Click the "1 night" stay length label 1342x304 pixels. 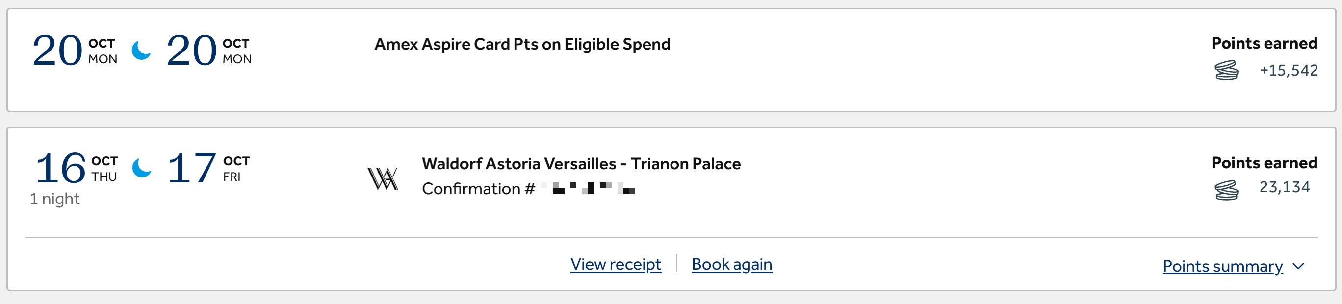[x=55, y=199]
